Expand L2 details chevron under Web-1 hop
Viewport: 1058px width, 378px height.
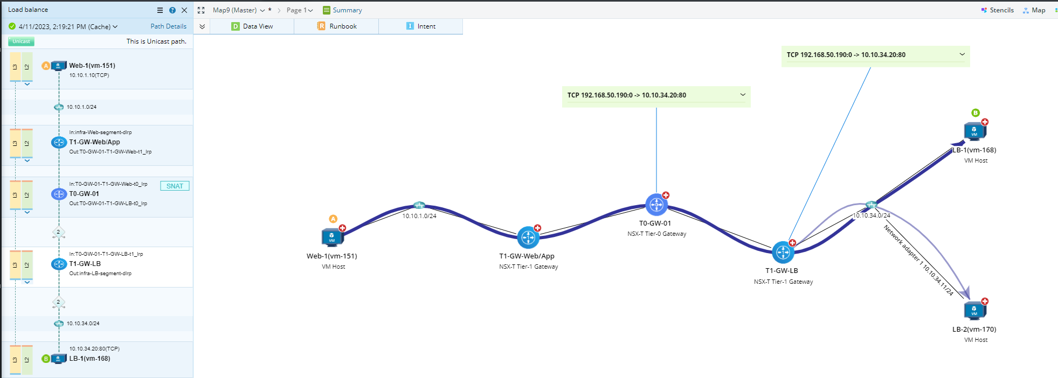[27, 85]
